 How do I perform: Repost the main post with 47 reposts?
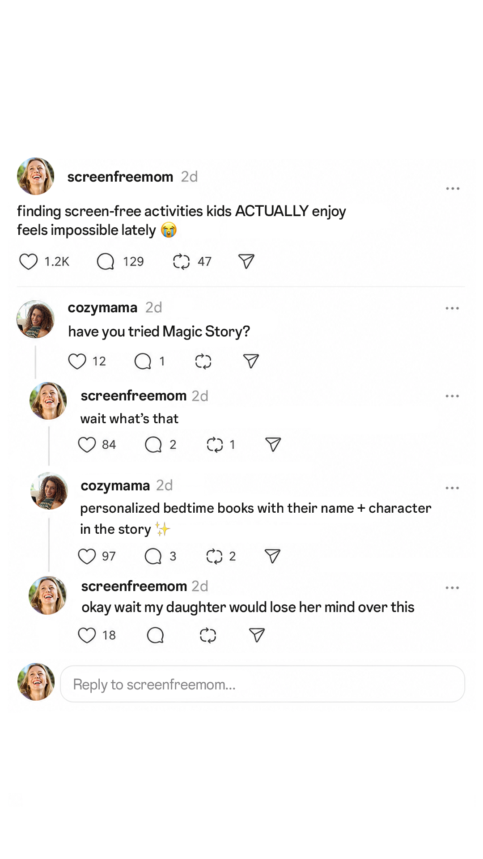click(x=181, y=262)
